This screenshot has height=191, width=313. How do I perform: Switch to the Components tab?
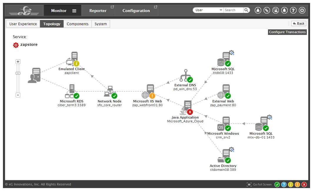77,24
